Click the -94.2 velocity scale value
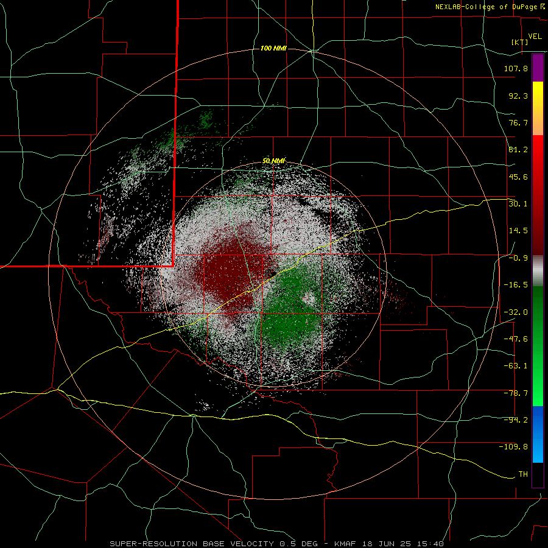 516,420
